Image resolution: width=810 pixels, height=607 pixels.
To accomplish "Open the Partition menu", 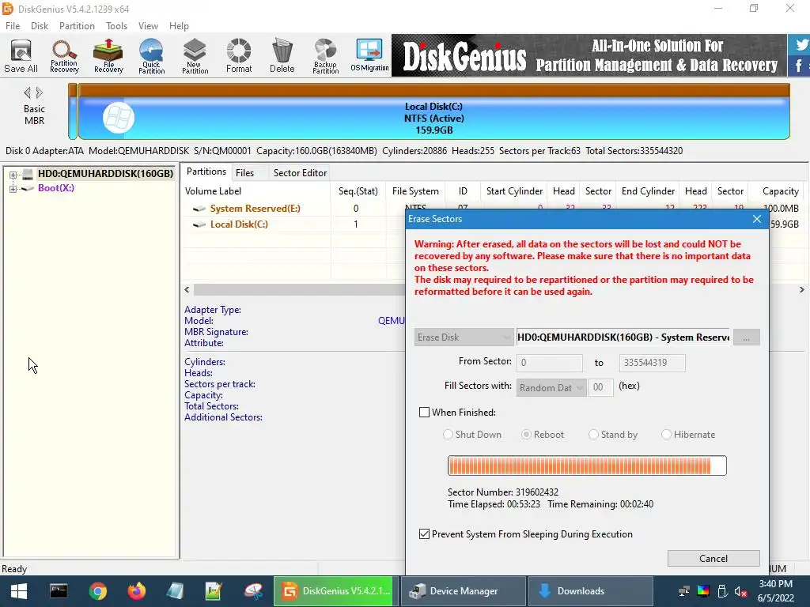I will [x=77, y=26].
